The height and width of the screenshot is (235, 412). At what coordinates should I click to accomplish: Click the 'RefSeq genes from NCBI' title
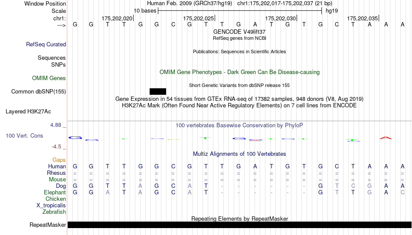click(x=240, y=38)
